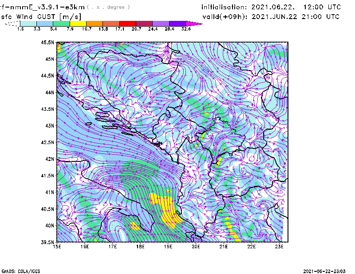
Task: Click the crimson 20.7–24.4 legend swatch
Action: coord(144,23)
